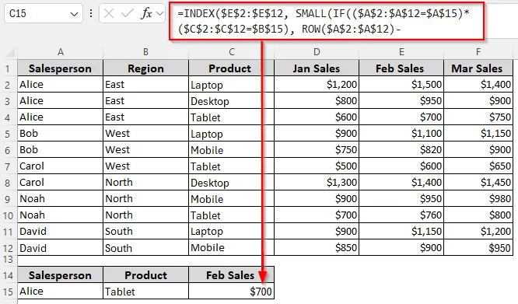Select the David cell in row 11
518x304 pixels.
pos(61,232)
